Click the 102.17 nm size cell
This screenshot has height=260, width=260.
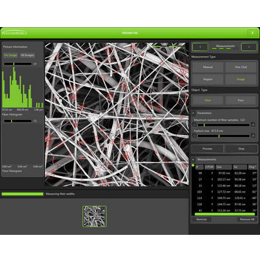point(224,179)
